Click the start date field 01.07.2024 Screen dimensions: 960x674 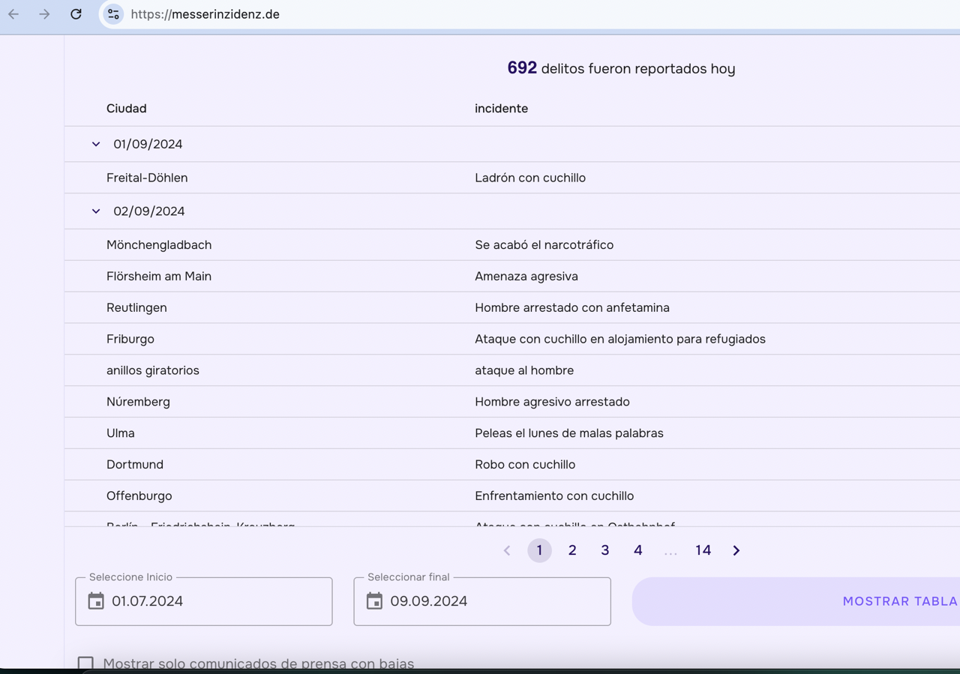(x=204, y=601)
